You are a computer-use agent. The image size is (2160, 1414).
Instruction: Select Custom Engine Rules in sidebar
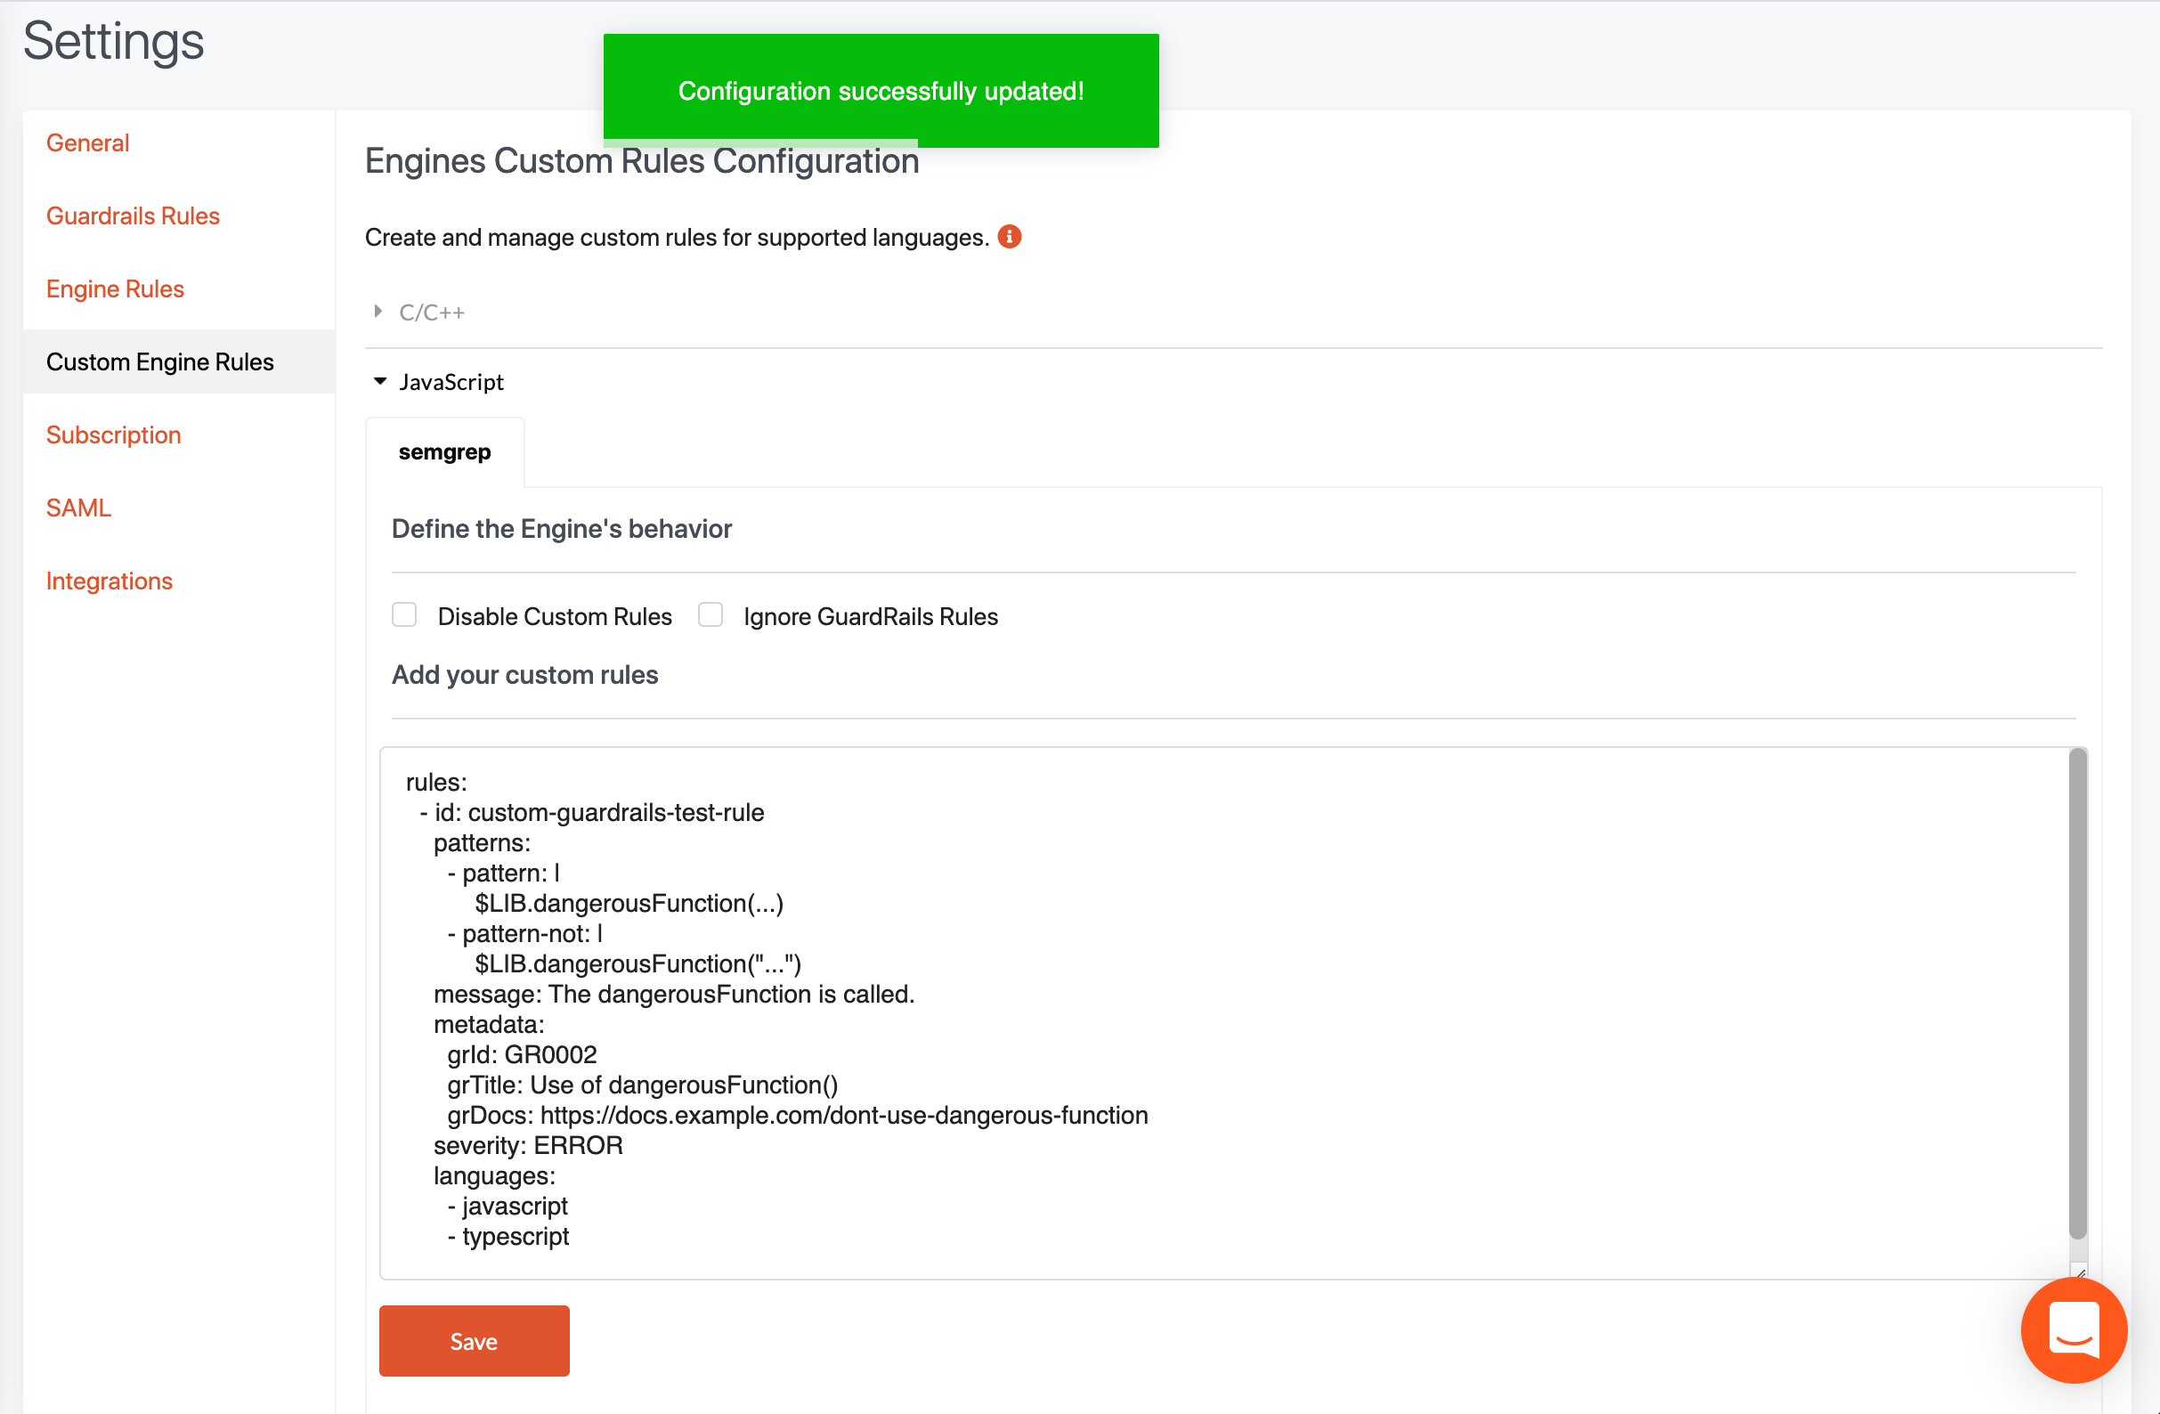pos(159,362)
